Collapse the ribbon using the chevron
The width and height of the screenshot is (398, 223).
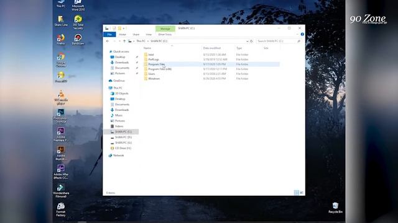[297, 34]
